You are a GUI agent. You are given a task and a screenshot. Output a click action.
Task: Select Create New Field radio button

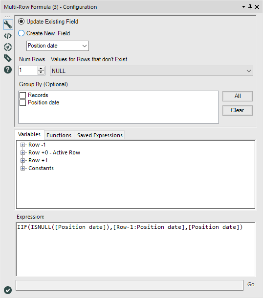click(x=21, y=33)
